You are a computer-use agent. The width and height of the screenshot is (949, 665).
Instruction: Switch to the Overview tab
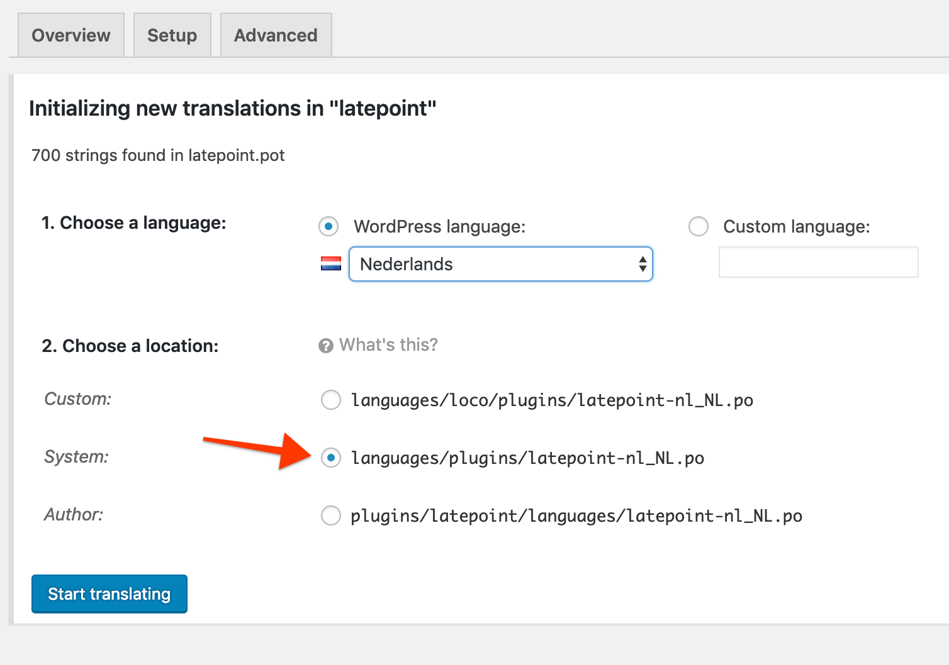[x=70, y=35]
